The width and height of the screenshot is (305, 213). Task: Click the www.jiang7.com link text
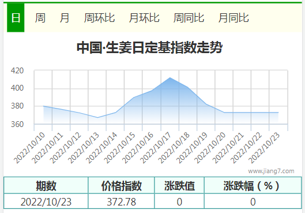tap(271, 171)
